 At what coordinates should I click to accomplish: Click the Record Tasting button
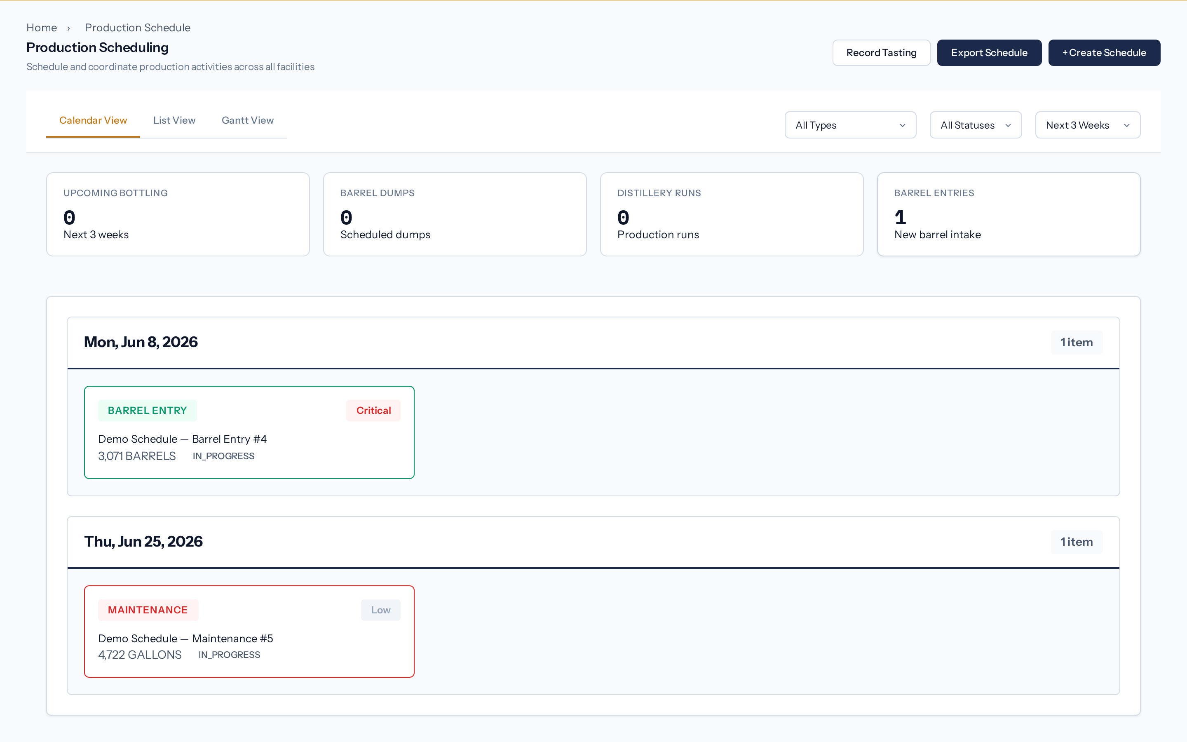tap(881, 52)
